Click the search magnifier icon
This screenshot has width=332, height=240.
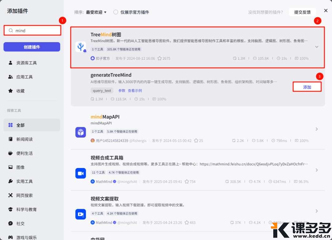click(10, 30)
